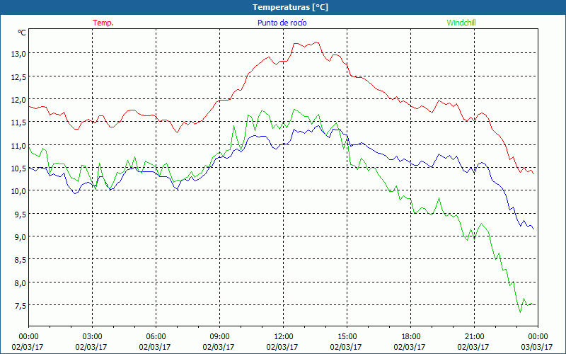Click the Temp. legend label
Image resolution: width=566 pixels, height=354 pixels.
point(103,23)
